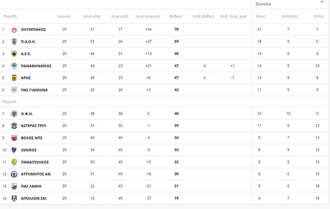Expand the Σύνολο dropdown chevron
Image resolution: width=330 pixels, height=209 pixels.
322,2
